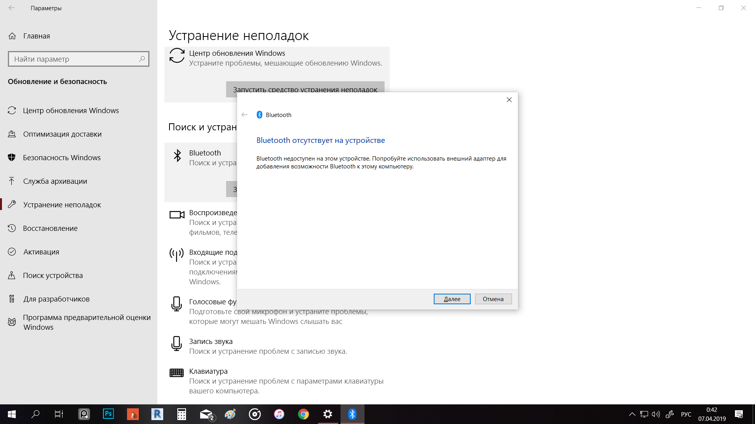The width and height of the screenshot is (755, 424).
Task: Click keyboard icon for Клавиатура
Action: click(x=177, y=373)
